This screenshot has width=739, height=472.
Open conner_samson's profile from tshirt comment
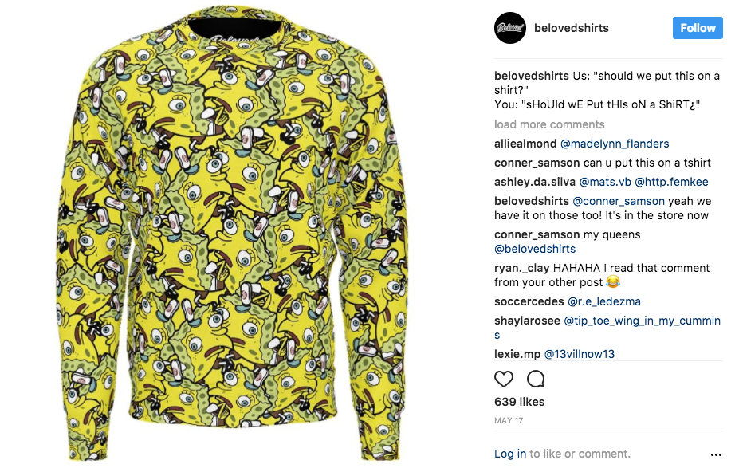click(537, 163)
